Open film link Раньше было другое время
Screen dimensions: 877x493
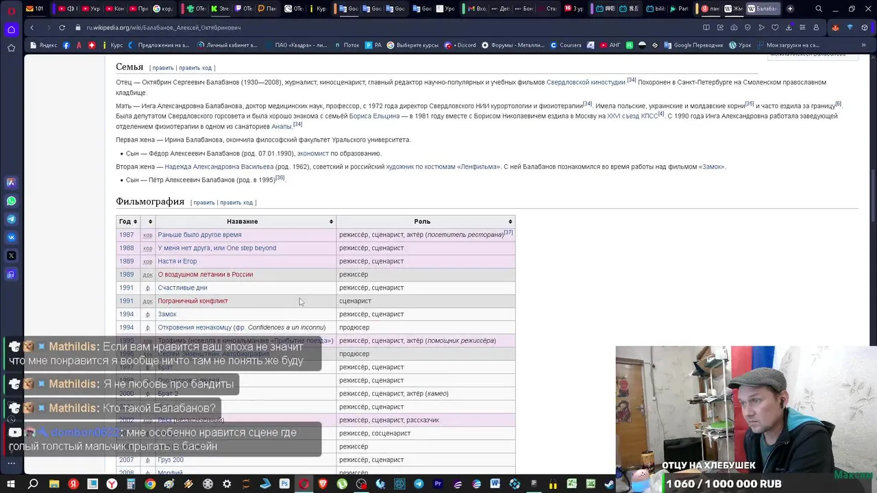click(199, 235)
